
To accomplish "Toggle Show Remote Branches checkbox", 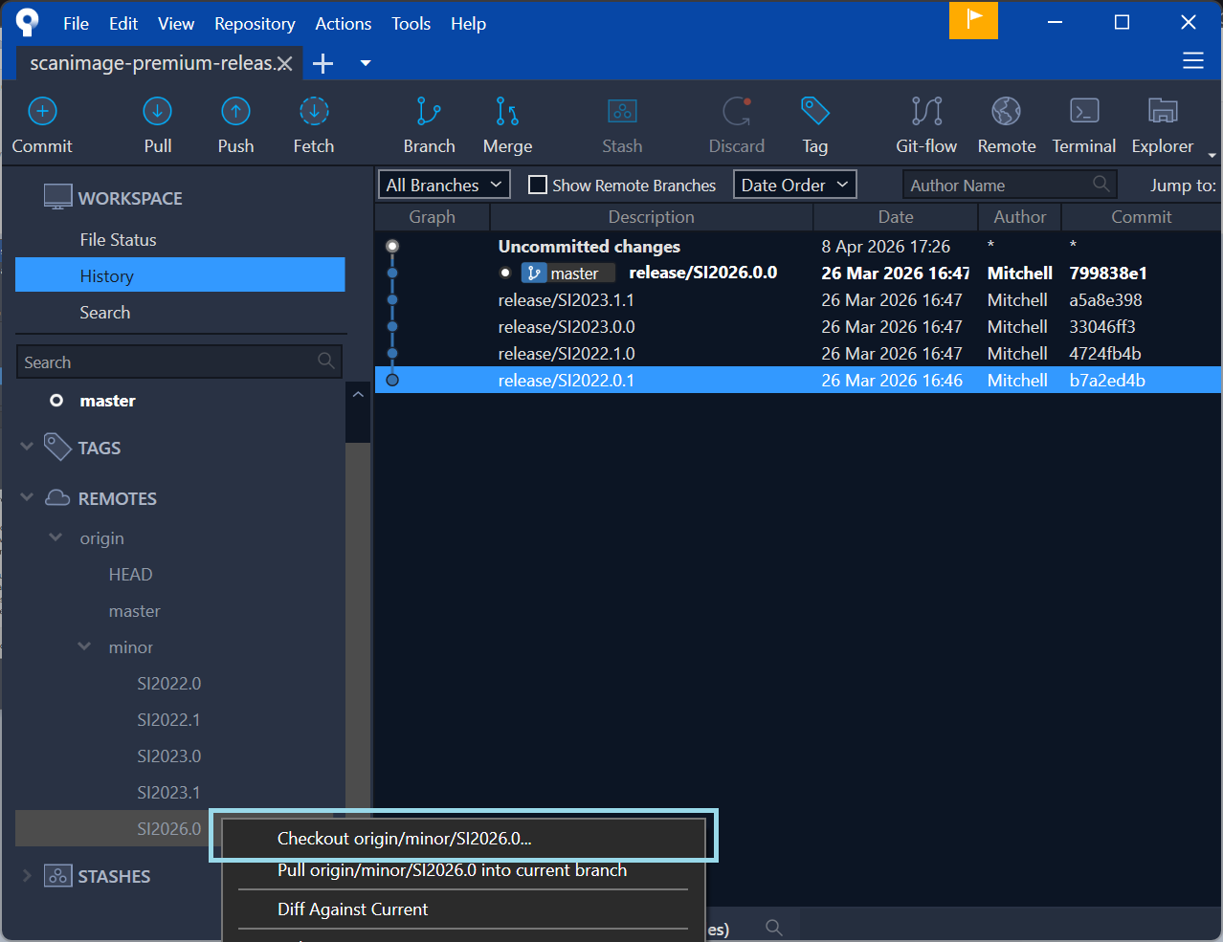I will click(x=538, y=185).
